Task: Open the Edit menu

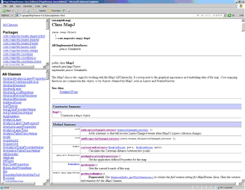Action: click(11, 6)
